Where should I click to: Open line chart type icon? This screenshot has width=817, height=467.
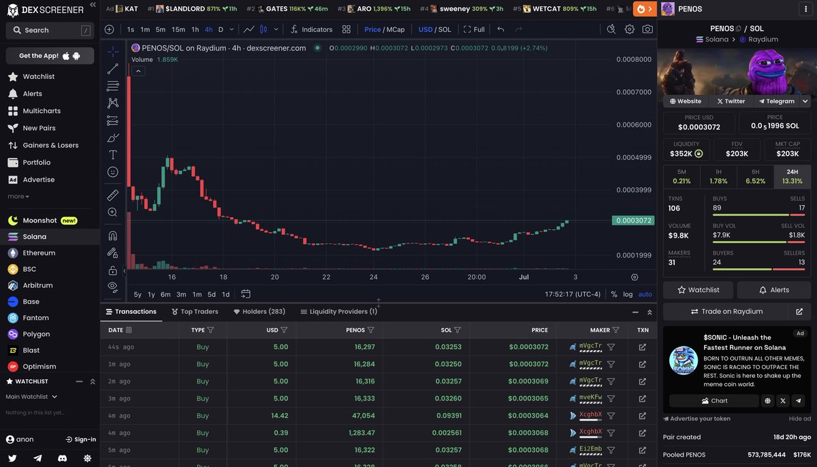click(249, 29)
